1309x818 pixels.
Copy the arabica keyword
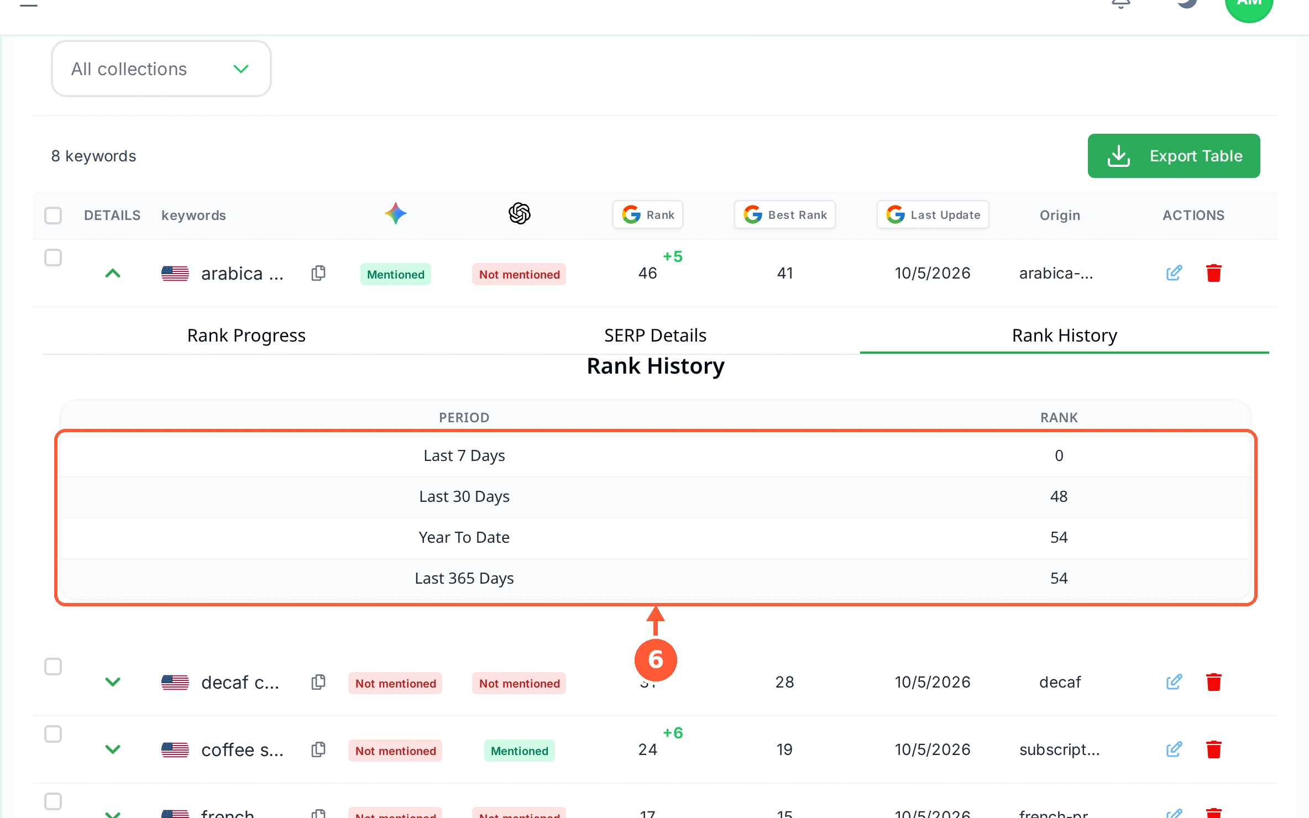click(318, 273)
